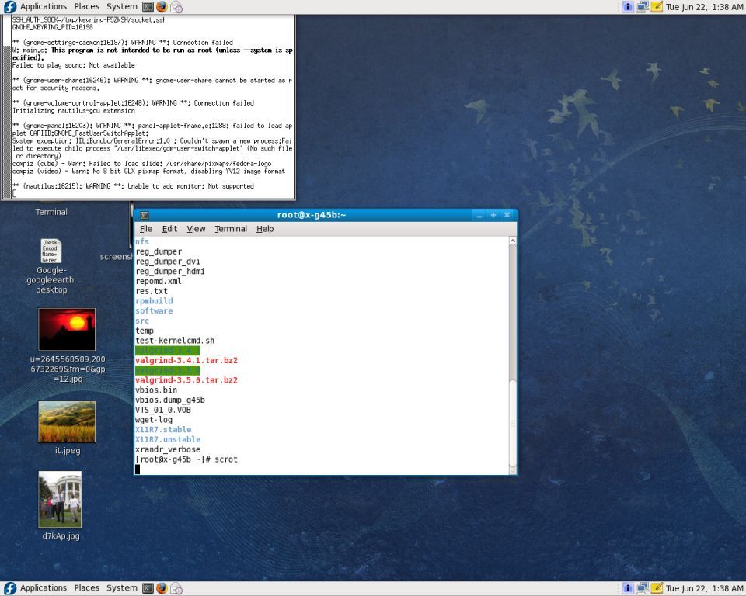The width and height of the screenshot is (746, 596).
Task: Select the Google-googleearth.desktop file icon
Action: coord(51,251)
